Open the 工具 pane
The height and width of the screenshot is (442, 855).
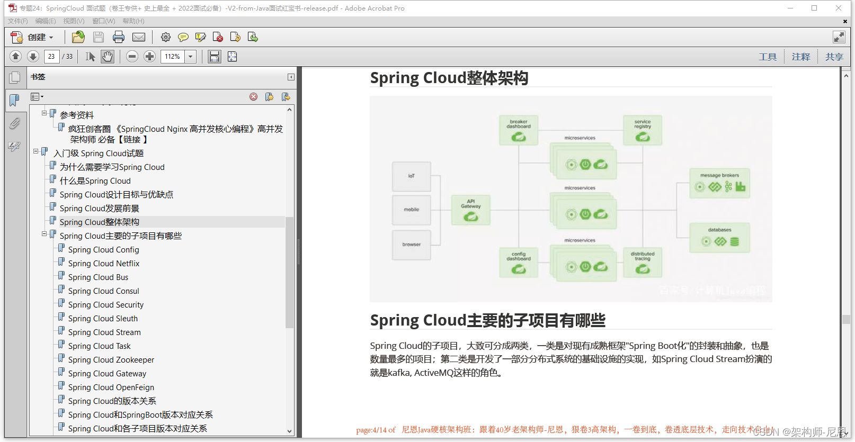coord(768,57)
